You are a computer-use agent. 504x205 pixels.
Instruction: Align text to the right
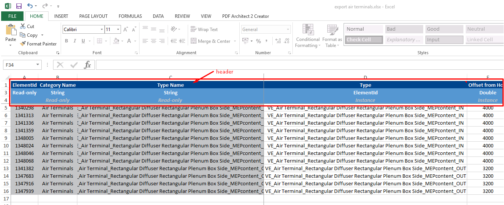tap(162, 41)
